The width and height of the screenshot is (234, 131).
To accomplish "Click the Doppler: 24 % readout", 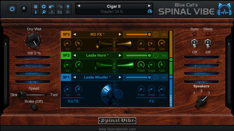I will (112, 11).
